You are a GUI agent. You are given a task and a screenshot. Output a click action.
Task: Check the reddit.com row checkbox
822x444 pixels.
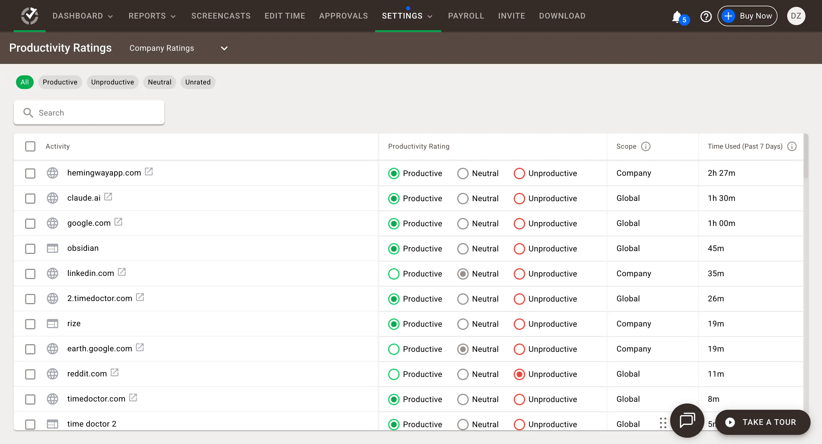pyautogui.click(x=30, y=374)
